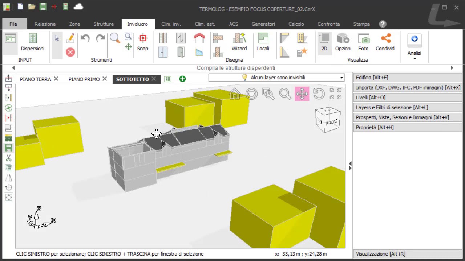Toggle Snap mode

pos(142,42)
